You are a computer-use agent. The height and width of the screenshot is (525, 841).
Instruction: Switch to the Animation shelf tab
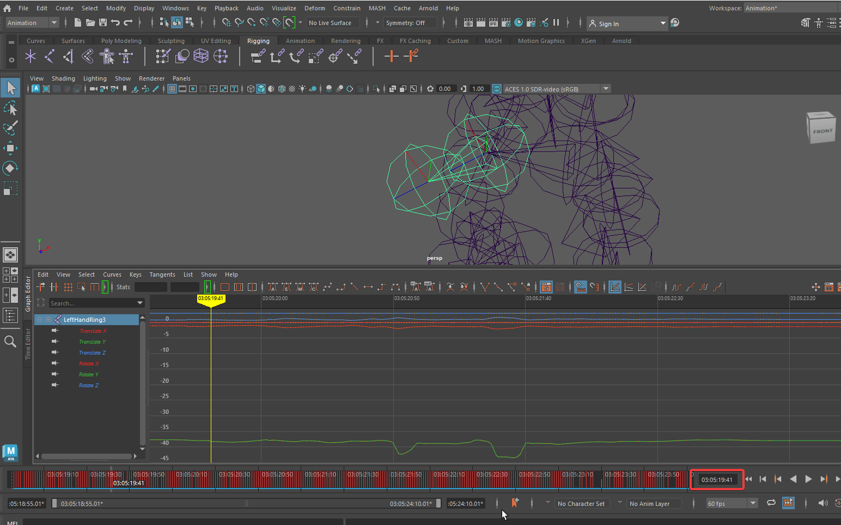[300, 41]
